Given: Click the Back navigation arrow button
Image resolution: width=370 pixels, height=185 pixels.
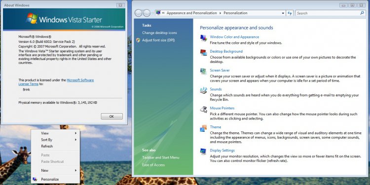Looking at the screenshot, I should 138,13.
